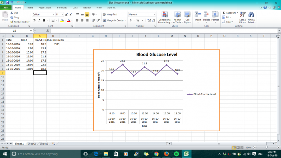Screen dimensions: 281x158
Task: Click the Format Painter icon
Action: point(12,21)
